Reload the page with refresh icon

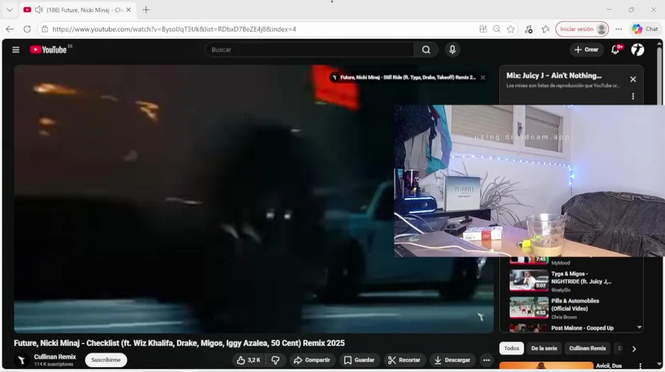tap(27, 29)
